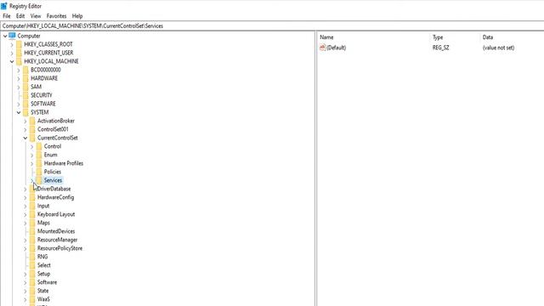Open the Favorites menu
This screenshot has width=544, height=306.
56,16
